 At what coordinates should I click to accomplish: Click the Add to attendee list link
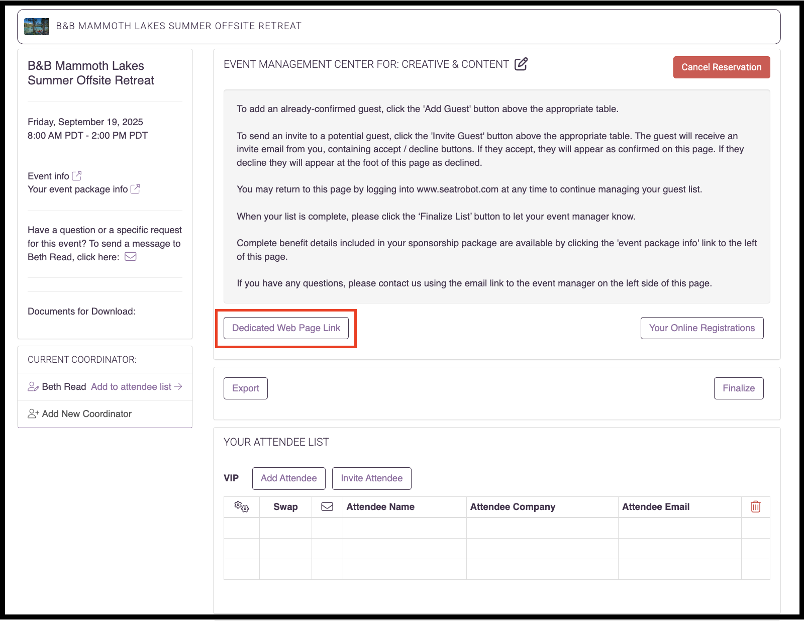tap(137, 387)
